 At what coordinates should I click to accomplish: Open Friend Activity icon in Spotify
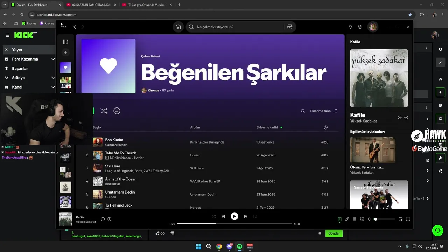coord(360,27)
